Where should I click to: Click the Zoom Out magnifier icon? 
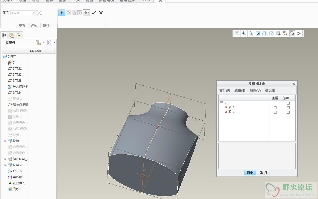(251, 33)
